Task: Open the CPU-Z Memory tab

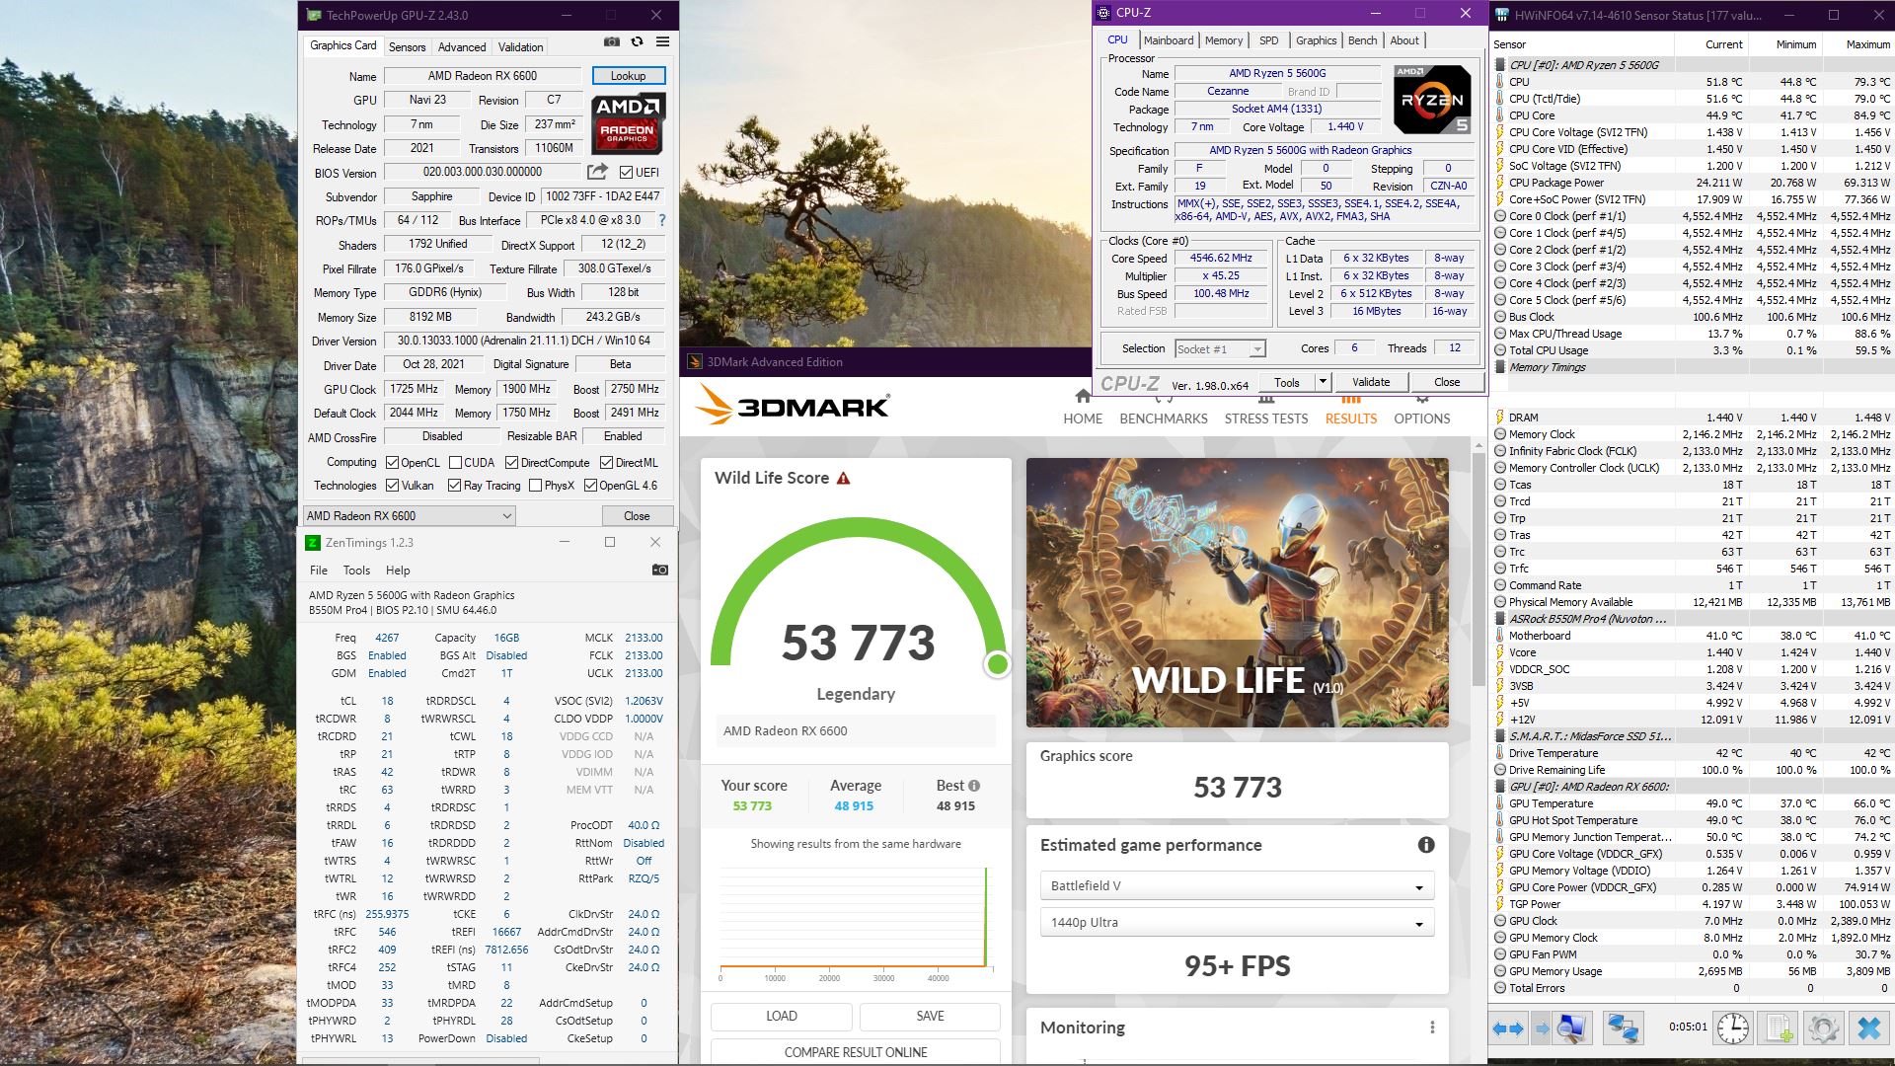Action: (1224, 40)
